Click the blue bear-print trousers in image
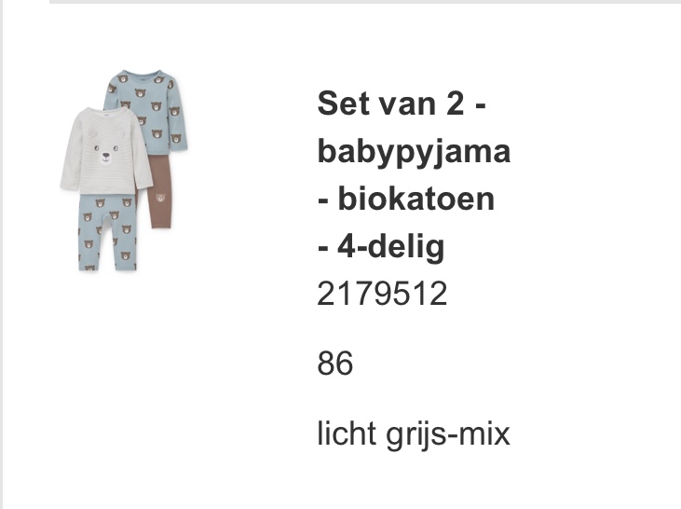Viewport: 681px width, 509px height. point(107,232)
